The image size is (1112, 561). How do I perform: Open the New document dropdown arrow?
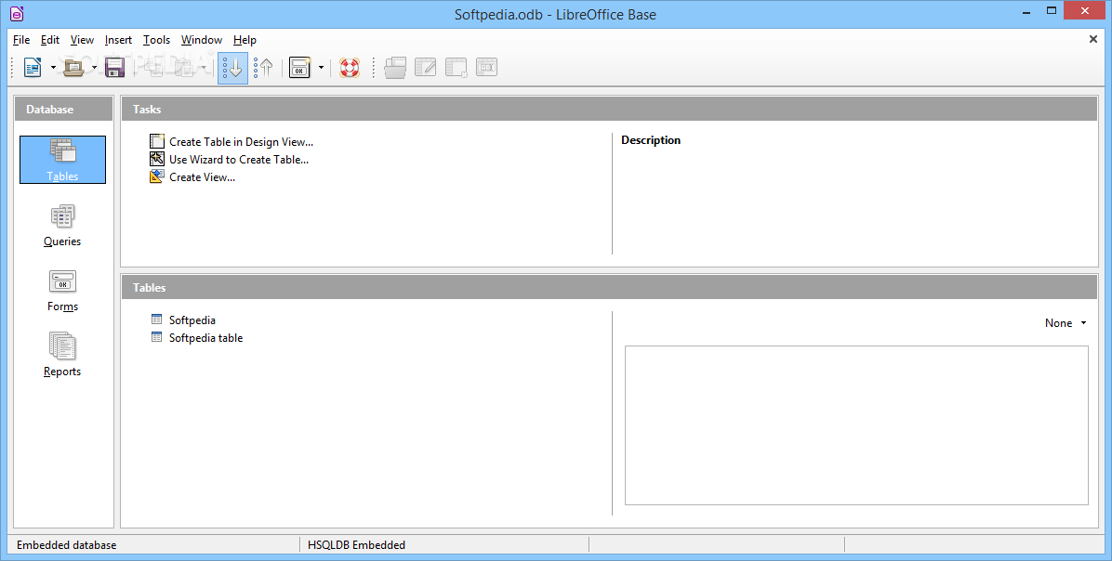(52, 68)
